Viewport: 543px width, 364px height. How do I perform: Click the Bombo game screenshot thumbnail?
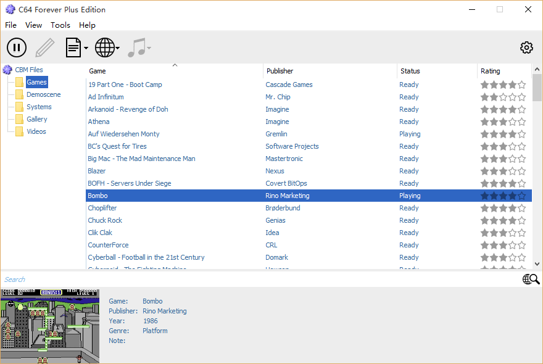click(50, 326)
